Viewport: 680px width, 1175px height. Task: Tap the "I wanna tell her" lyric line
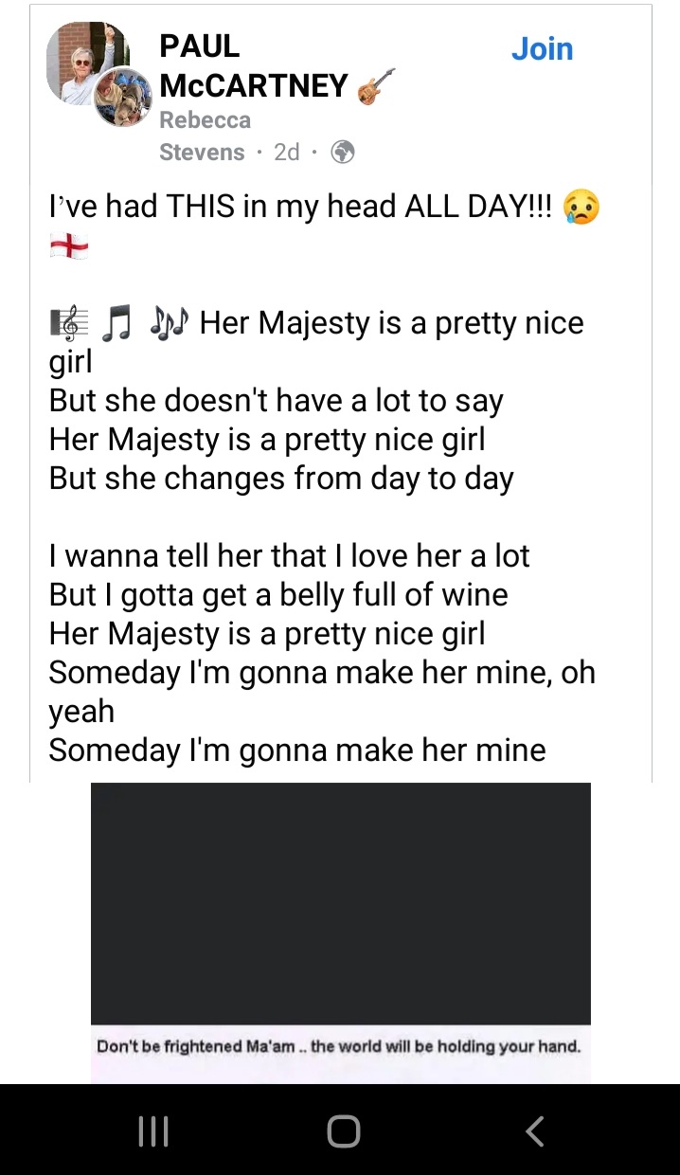coord(289,555)
